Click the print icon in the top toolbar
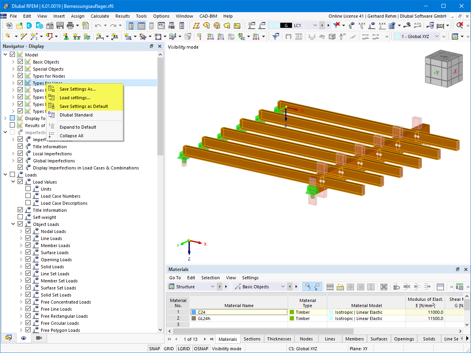The image size is (471, 353). tap(70, 25)
